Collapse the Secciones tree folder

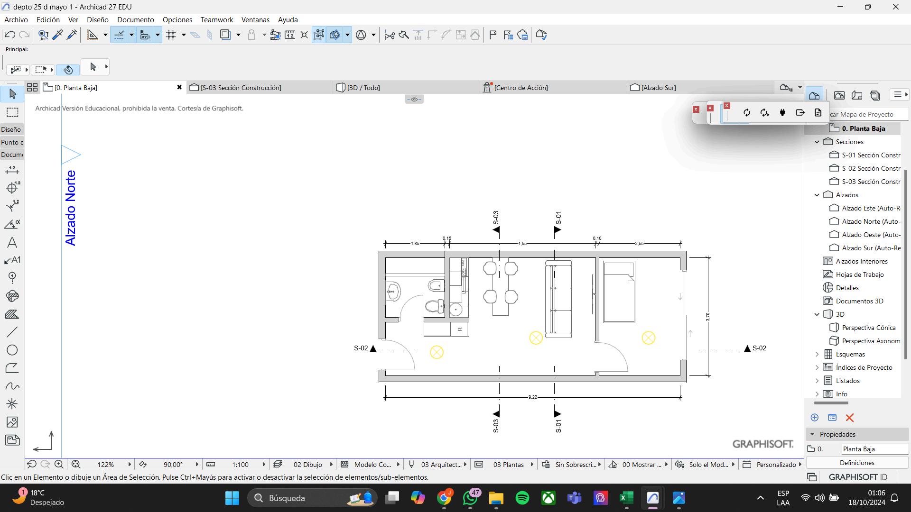(817, 142)
